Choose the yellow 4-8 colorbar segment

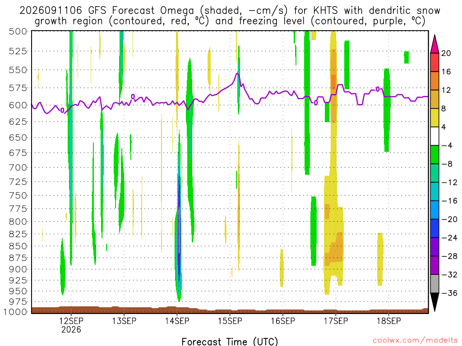click(434, 118)
